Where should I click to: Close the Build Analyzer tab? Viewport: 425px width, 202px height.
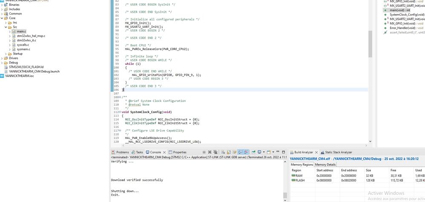(316, 153)
